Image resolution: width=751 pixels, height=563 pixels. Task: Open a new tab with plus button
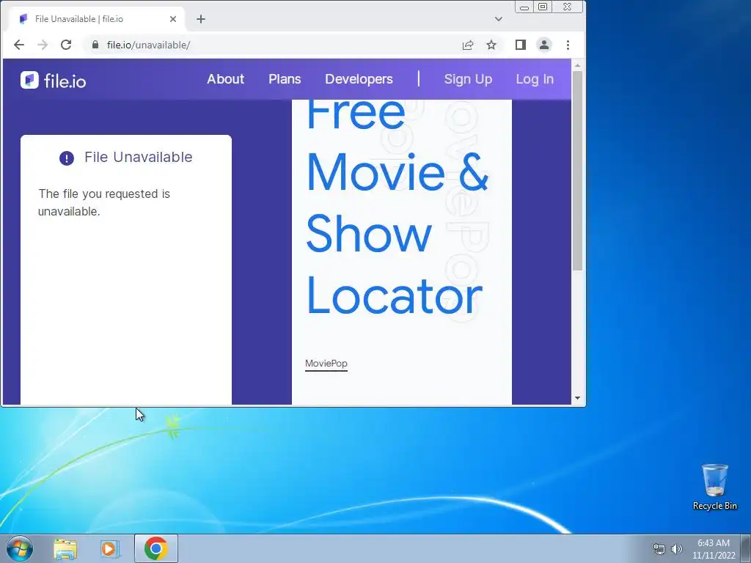point(201,19)
